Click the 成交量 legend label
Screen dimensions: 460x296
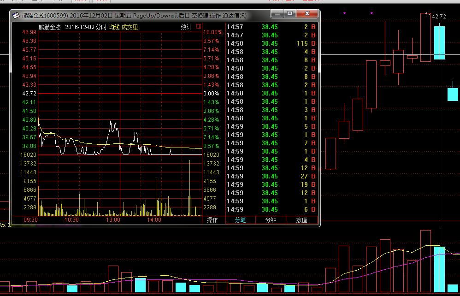(x=130, y=27)
